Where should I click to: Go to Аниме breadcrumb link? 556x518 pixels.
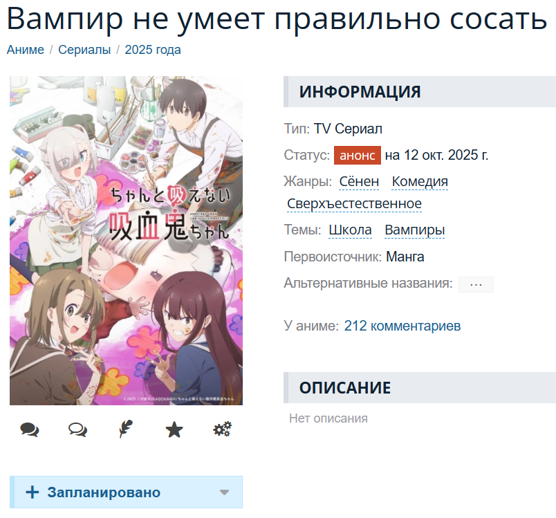26,50
